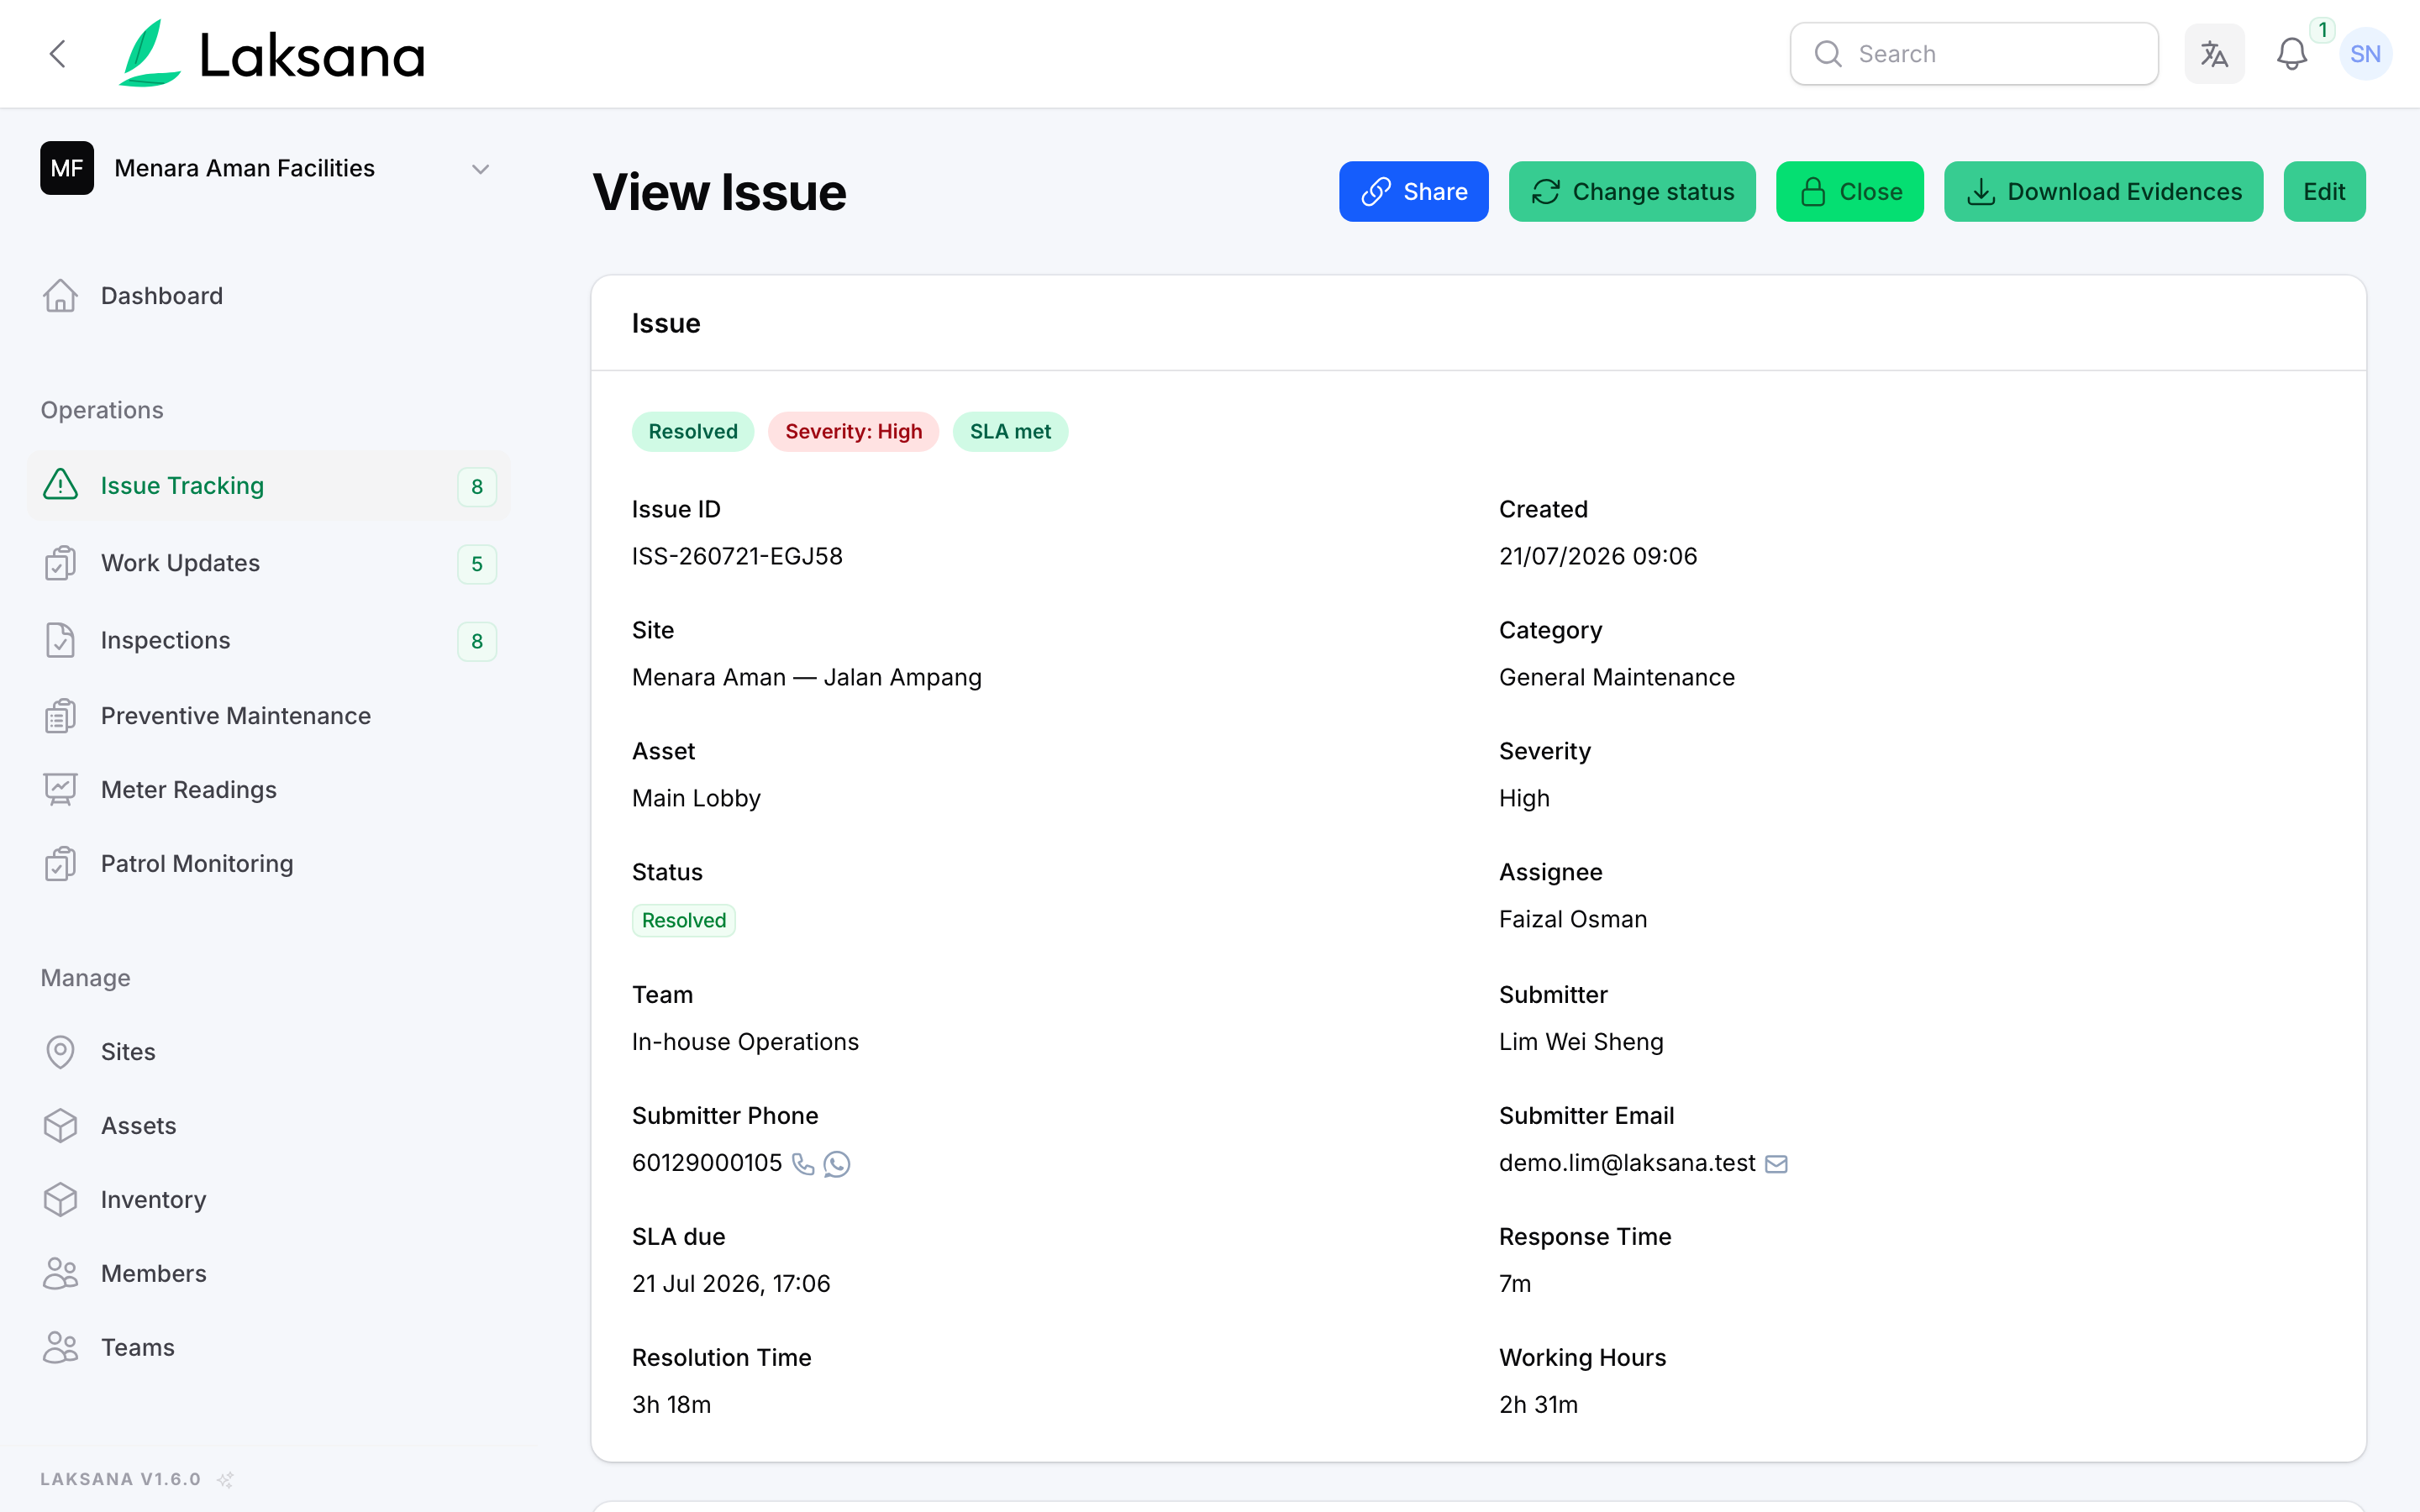Close the issue with Close button
Screen dimensions: 2420x1512
(1849, 191)
